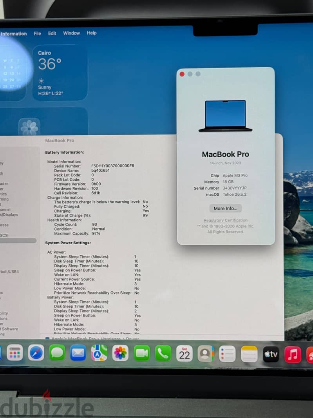Click the System Power Settings heading
Viewport: 313px width, 418px height.
pos(68,243)
